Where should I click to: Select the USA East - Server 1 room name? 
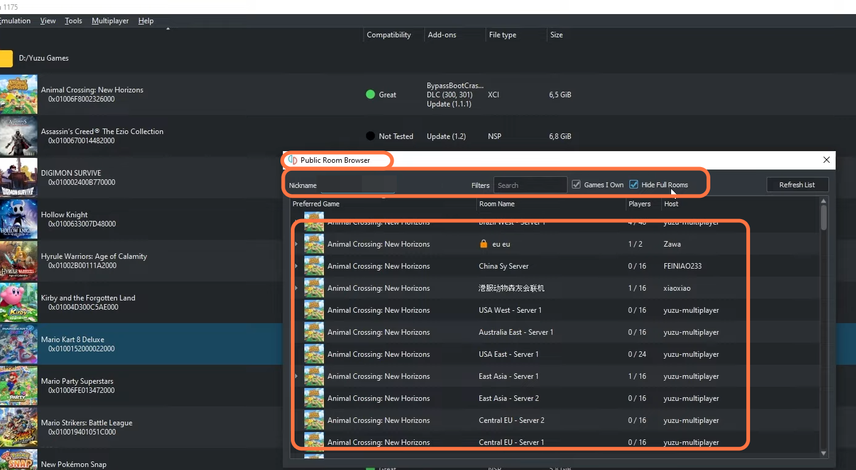(x=509, y=354)
